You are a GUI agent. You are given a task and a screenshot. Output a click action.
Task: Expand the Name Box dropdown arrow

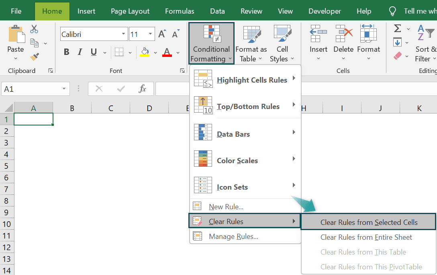point(64,89)
